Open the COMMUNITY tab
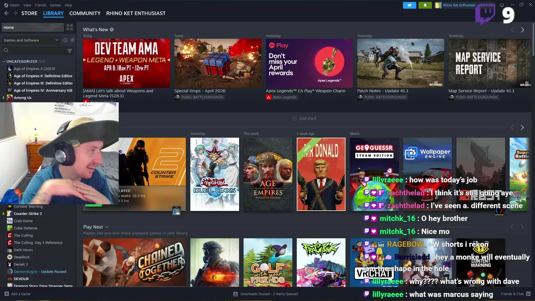The width and height of the screenshot is (535, 301). pos(85,13)
